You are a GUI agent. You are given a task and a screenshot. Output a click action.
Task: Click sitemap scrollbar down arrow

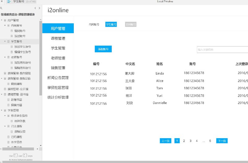pyautogui.click(x=41, y=145)
